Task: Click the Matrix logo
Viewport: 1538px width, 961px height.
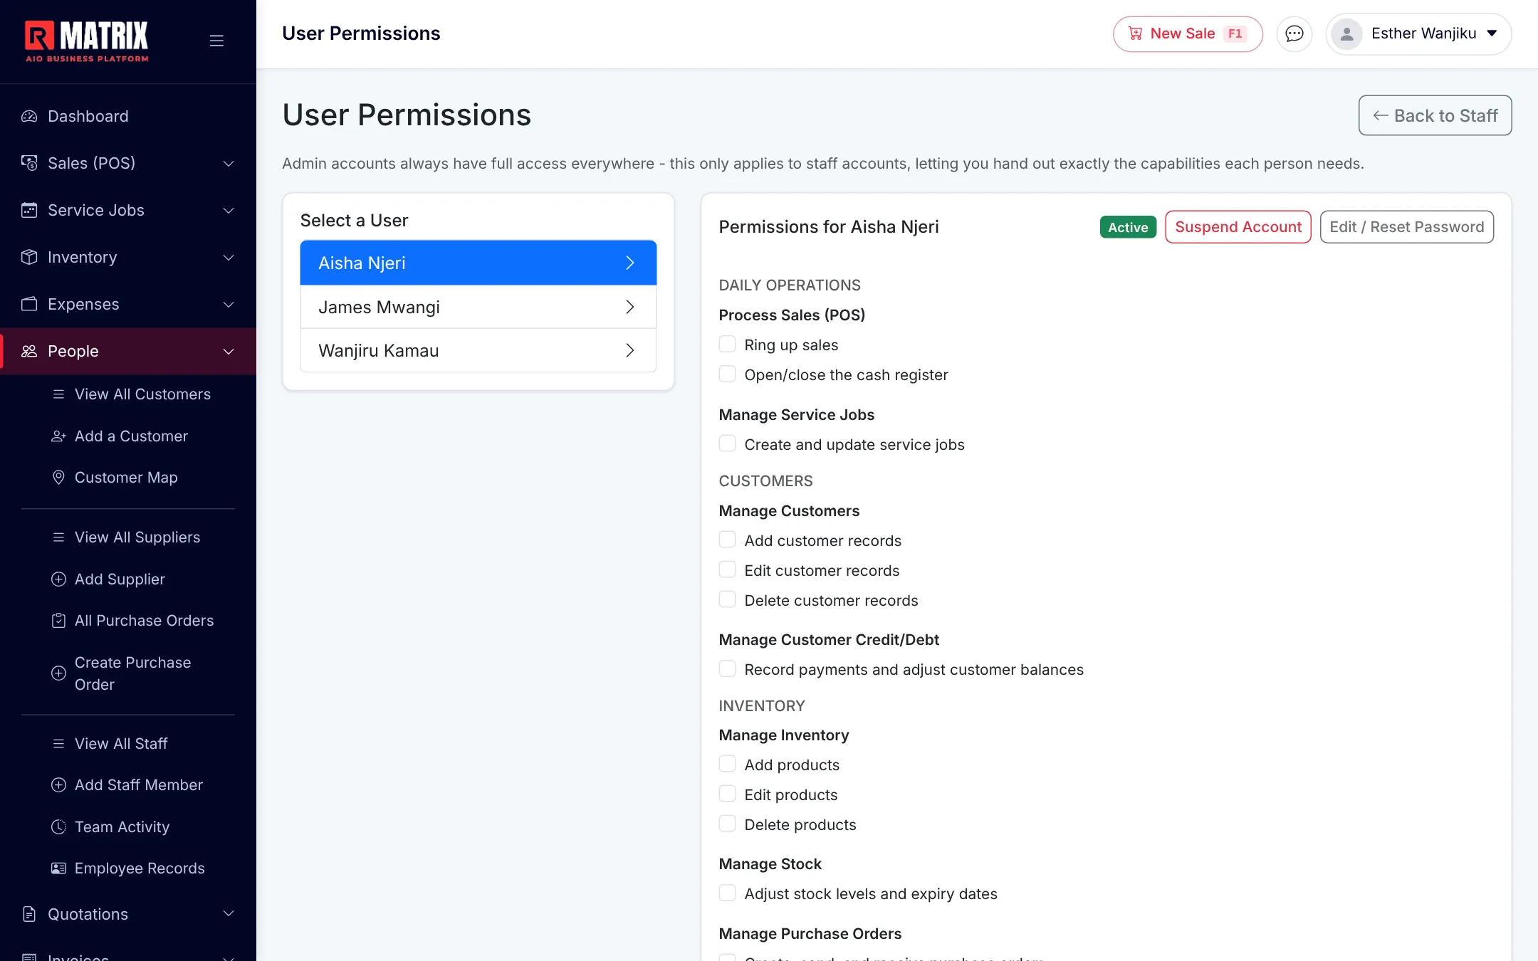Action: pyautogui.click(x=87, y=41)
